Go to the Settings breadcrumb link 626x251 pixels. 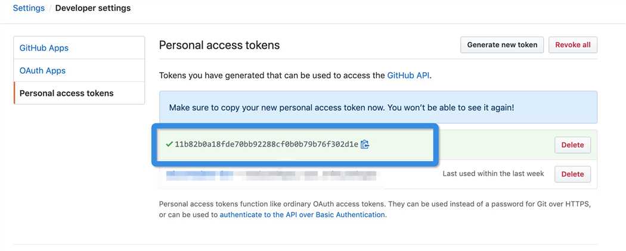click(x=29, y=8)
